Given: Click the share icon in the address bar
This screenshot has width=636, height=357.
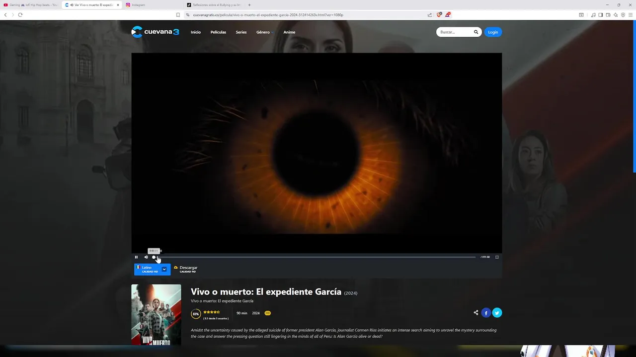Looking at the screenshot, I should (x=430, y=15).
